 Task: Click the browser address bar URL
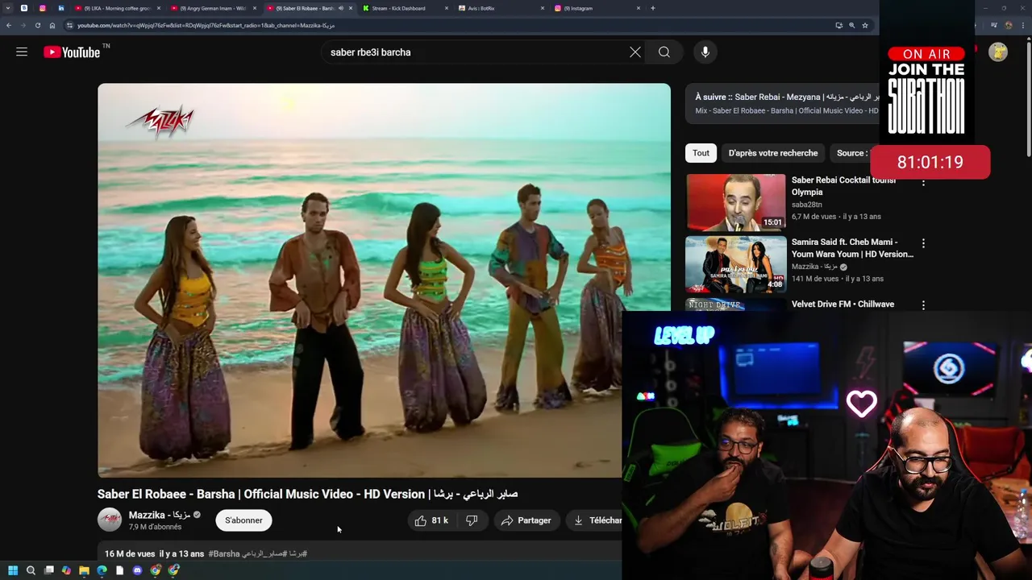point(206,25)
